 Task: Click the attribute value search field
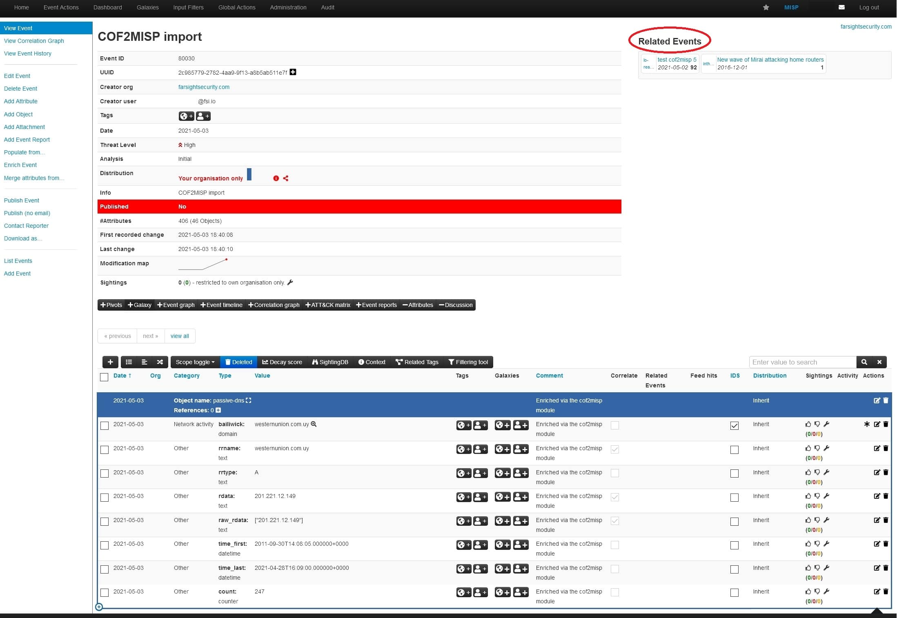(x=802, y=362)
